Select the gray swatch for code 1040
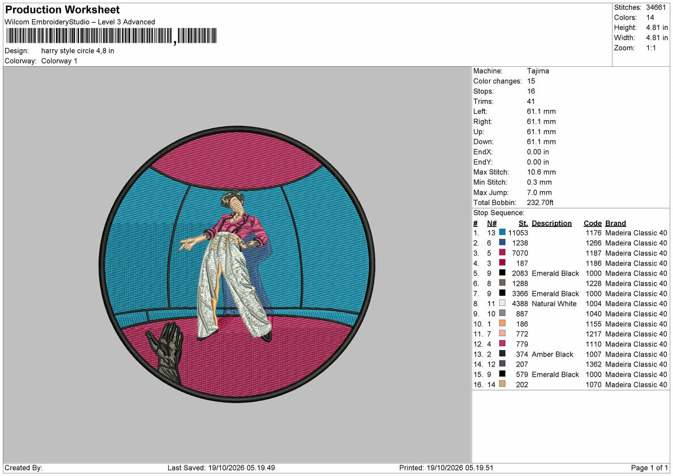Viewport: 673px width, 476px height. pos(502,314)
